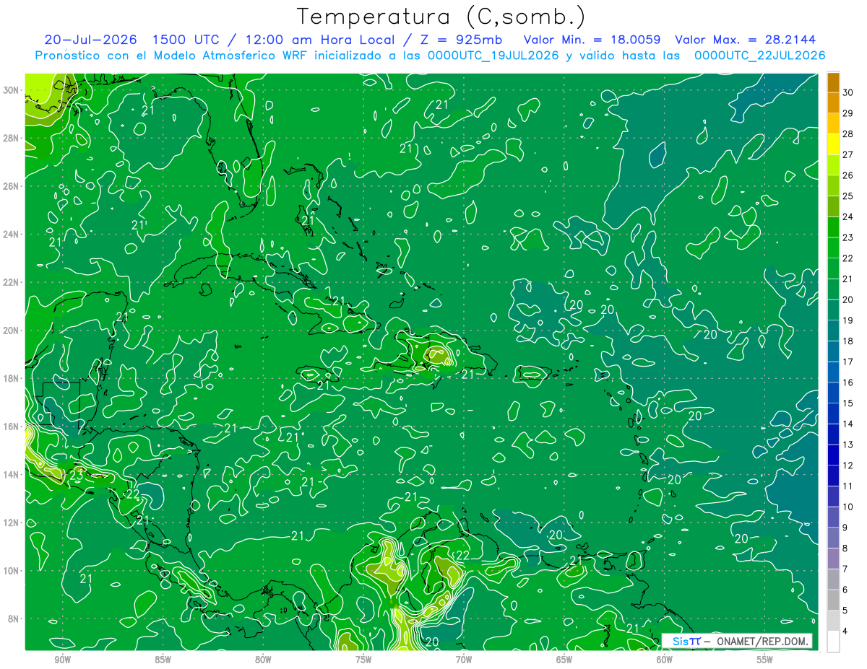Click the "14N" latitude axis label

click(11, 475)
